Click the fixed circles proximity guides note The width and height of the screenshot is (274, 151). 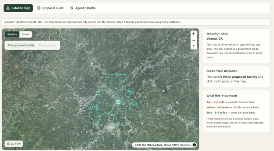tap(235, 123)
